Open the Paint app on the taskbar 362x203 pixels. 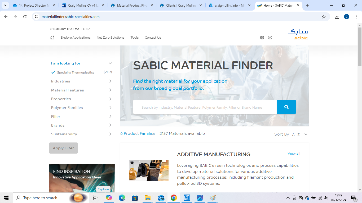pyautogui.click(x=213, y=198)
